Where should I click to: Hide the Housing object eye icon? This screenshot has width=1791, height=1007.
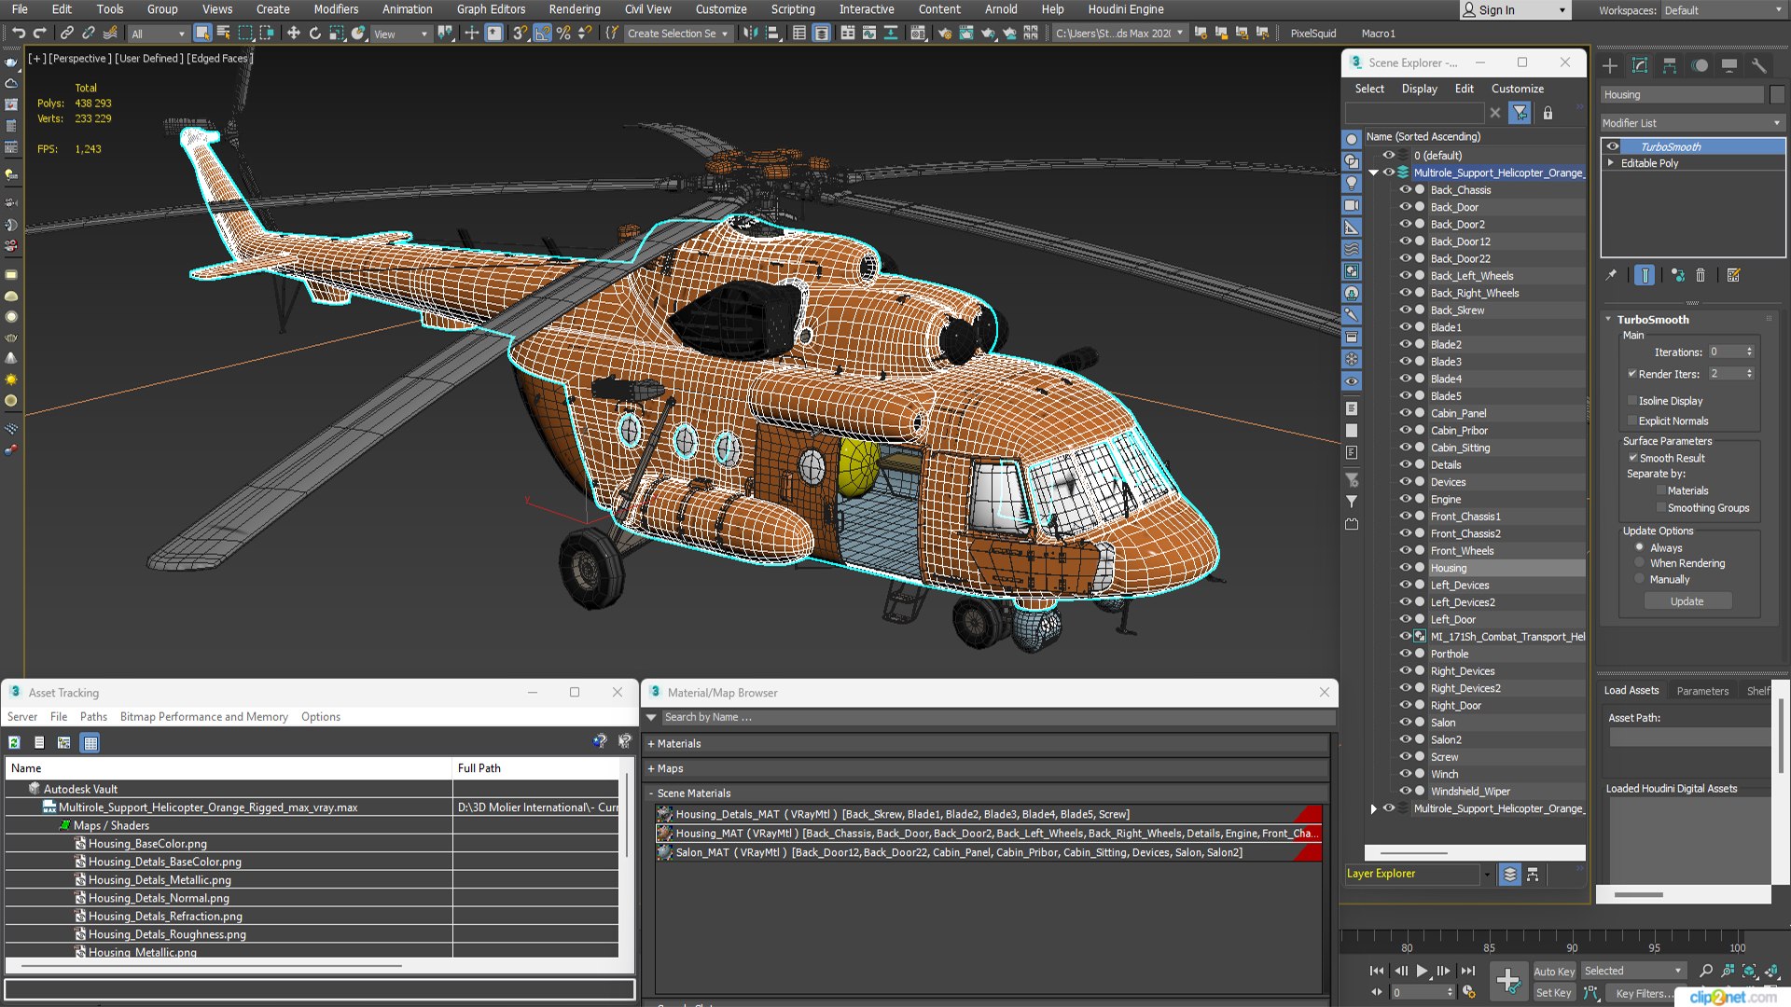pyautogui.click(x=1405, y=568)
